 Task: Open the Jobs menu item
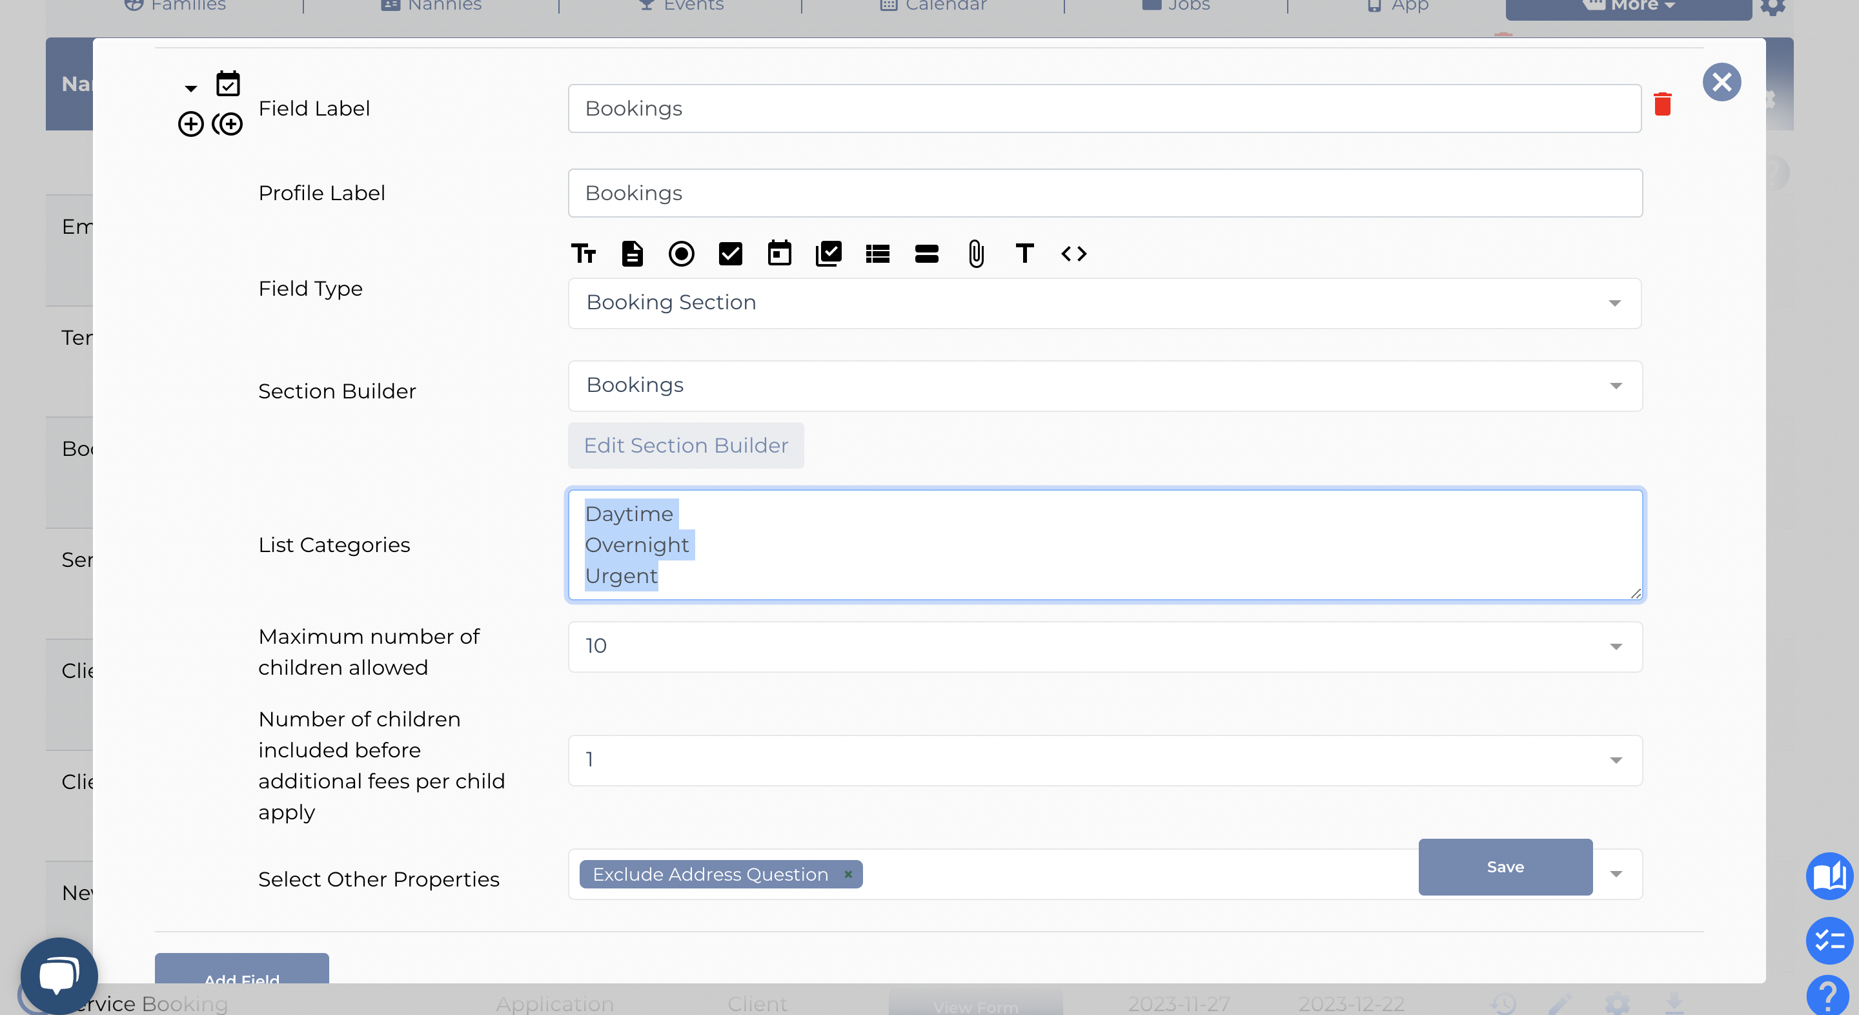click(x=1175, y=6)
